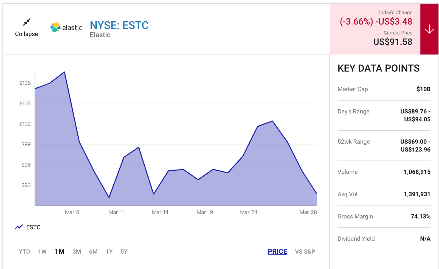The image size is (439, 269).
Task: Click the Elastic company name text
Action: (x=100, y=35)
